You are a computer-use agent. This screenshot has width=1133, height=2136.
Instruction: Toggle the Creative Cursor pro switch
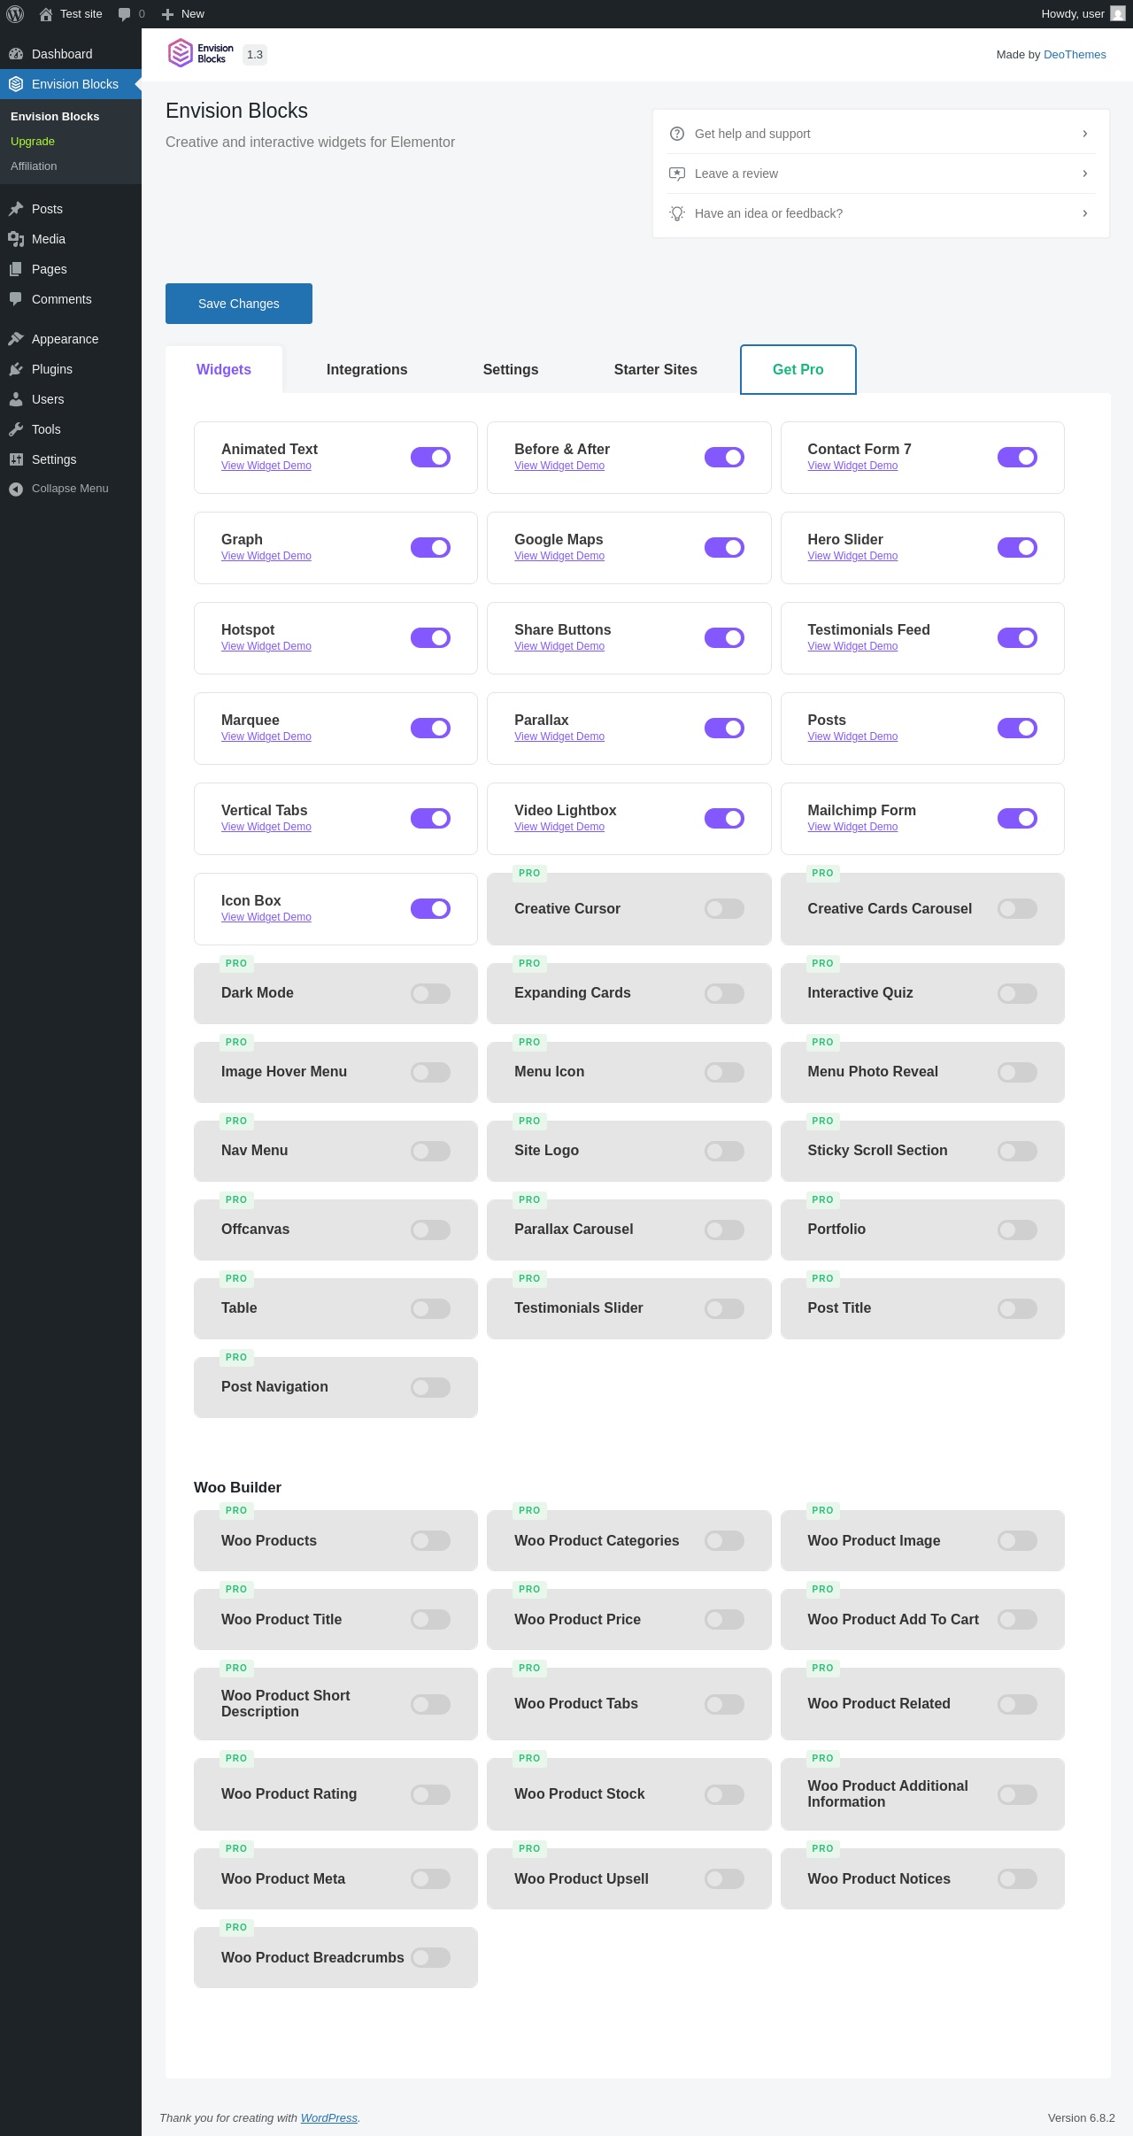click(x=724, y=909)
